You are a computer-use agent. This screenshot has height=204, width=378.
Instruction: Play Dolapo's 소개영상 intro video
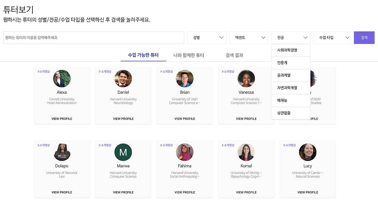point(43,145)
